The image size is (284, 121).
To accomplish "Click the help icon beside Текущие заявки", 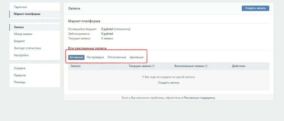I will point(153,66).
